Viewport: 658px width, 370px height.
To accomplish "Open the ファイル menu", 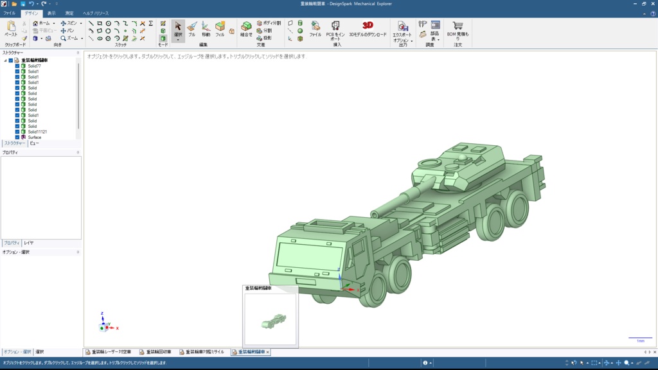I will click(9, 13).
